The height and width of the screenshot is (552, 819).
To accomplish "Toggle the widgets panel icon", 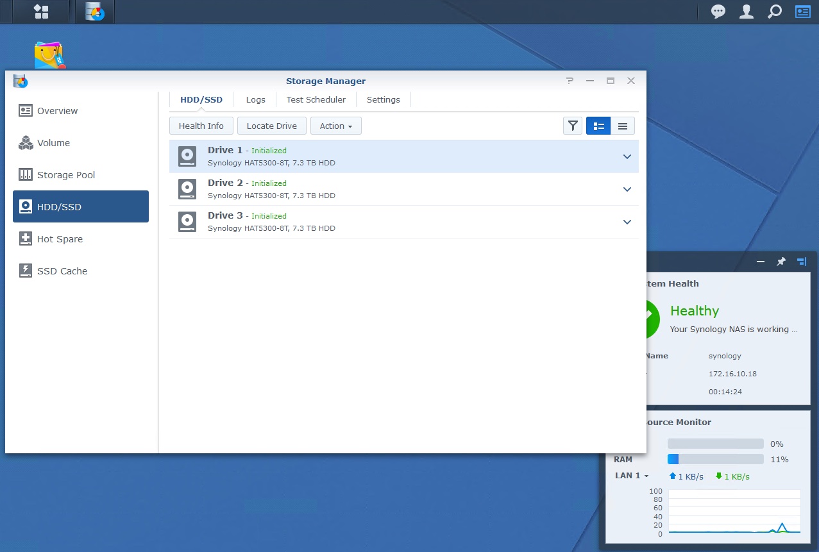I will [802, 12].
